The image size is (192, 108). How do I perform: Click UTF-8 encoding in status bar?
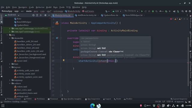(x=169, y=102)
